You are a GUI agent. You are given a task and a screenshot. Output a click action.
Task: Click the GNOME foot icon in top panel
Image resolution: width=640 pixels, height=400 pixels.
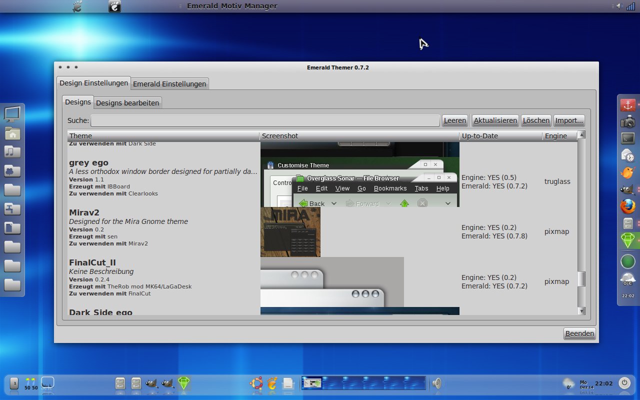click(x=77, y=6)
